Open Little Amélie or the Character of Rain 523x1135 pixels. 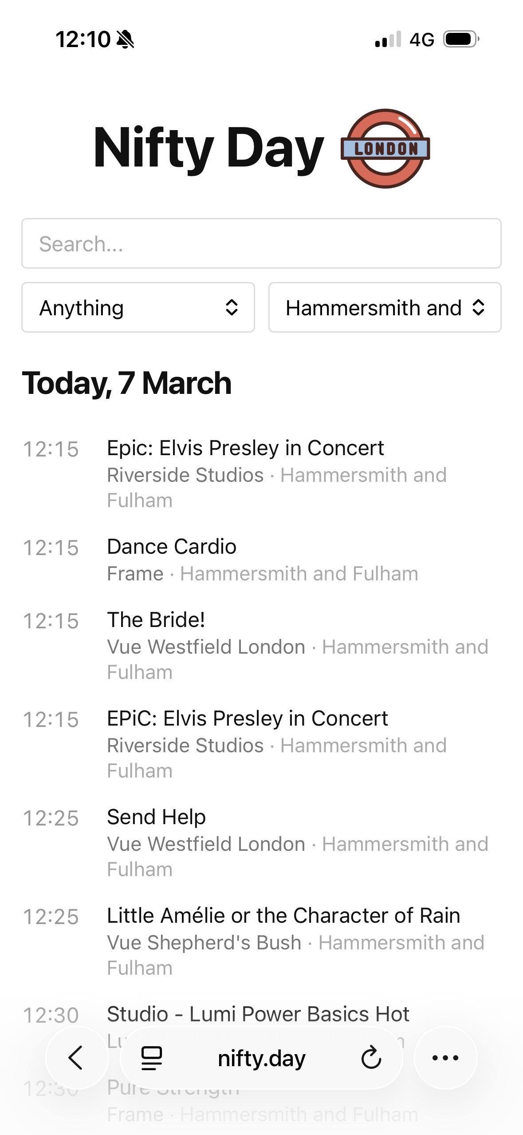pyautogui.click(x=283, y=916)
